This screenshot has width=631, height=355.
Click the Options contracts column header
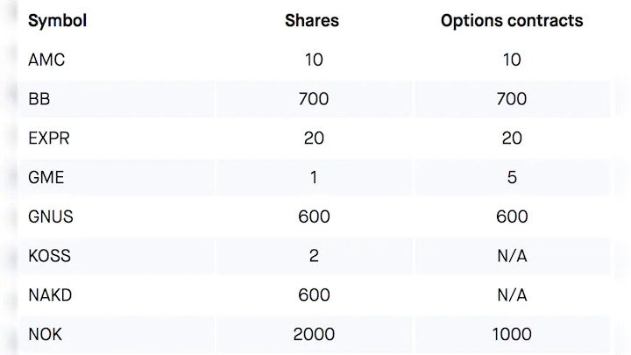512,20
